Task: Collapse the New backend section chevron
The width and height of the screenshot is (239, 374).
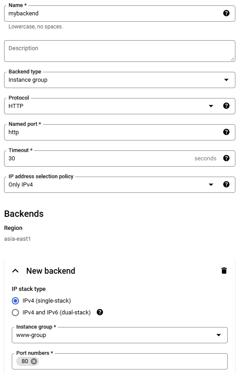Action: (15, 271)
